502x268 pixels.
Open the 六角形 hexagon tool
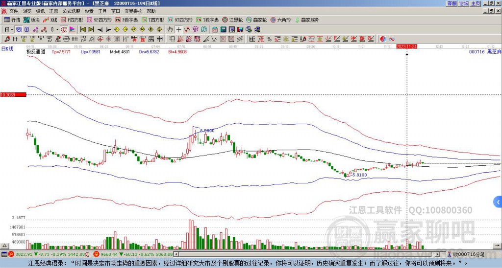tap(280, 20)
